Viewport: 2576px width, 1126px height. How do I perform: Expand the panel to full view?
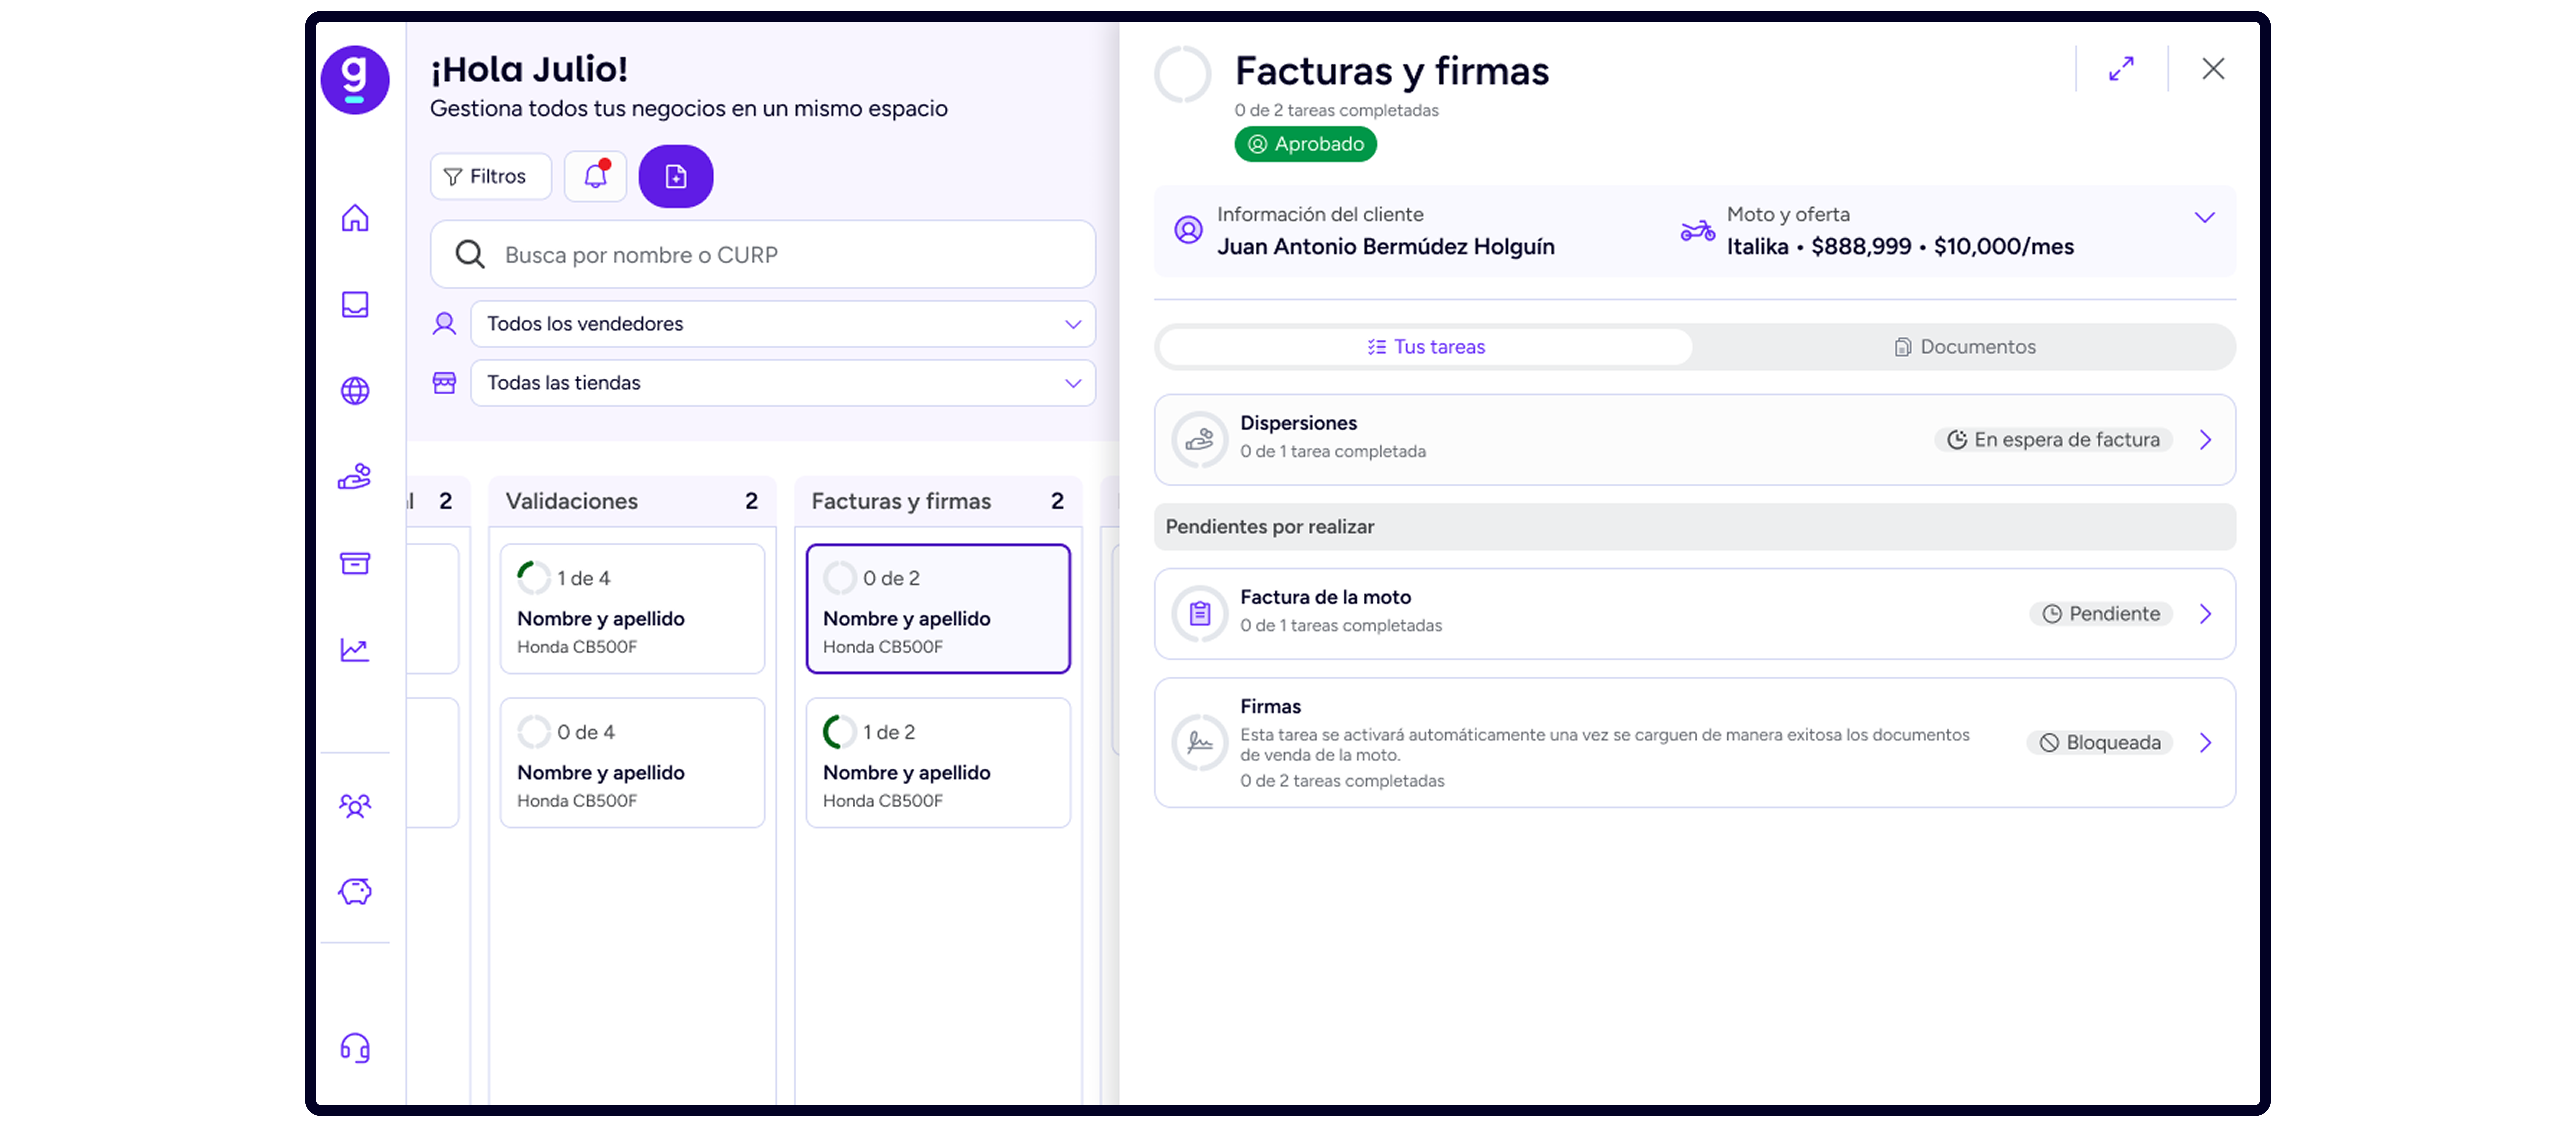(x=2121, y=69)
